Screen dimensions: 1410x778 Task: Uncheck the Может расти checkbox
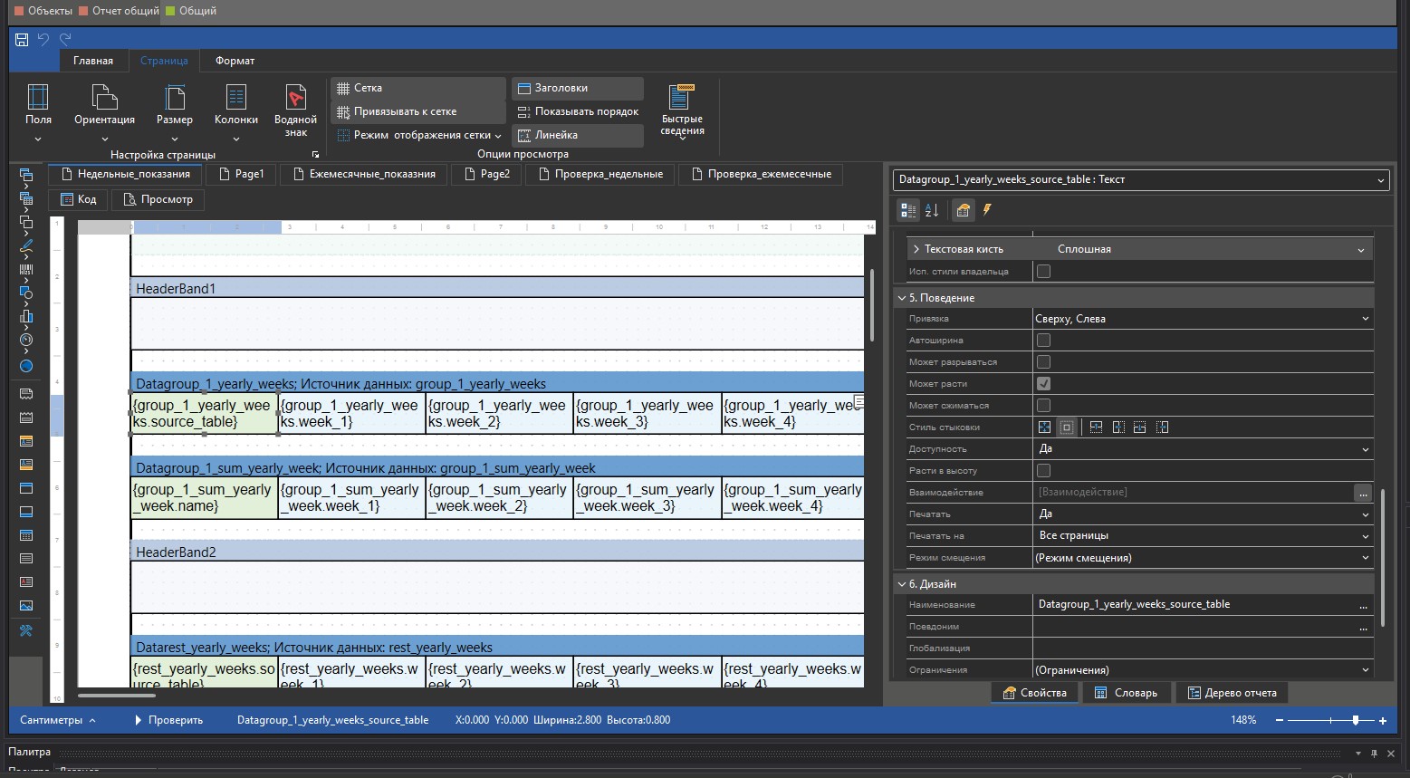pos(1043,384)
